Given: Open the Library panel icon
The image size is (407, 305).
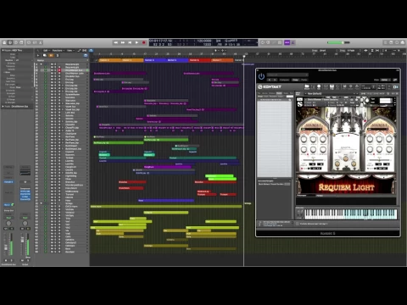Looking at the screenshot, I should point(4,42).
